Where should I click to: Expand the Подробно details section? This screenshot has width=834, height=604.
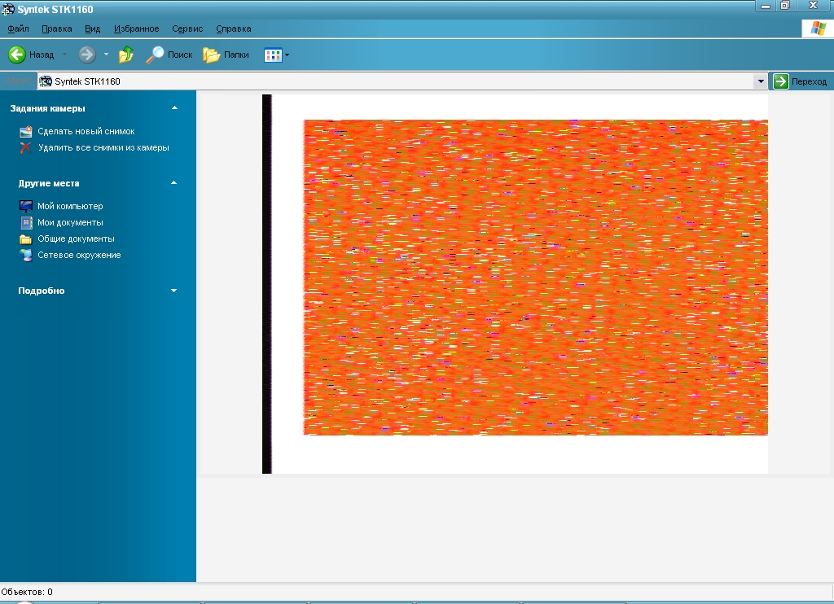174,291
